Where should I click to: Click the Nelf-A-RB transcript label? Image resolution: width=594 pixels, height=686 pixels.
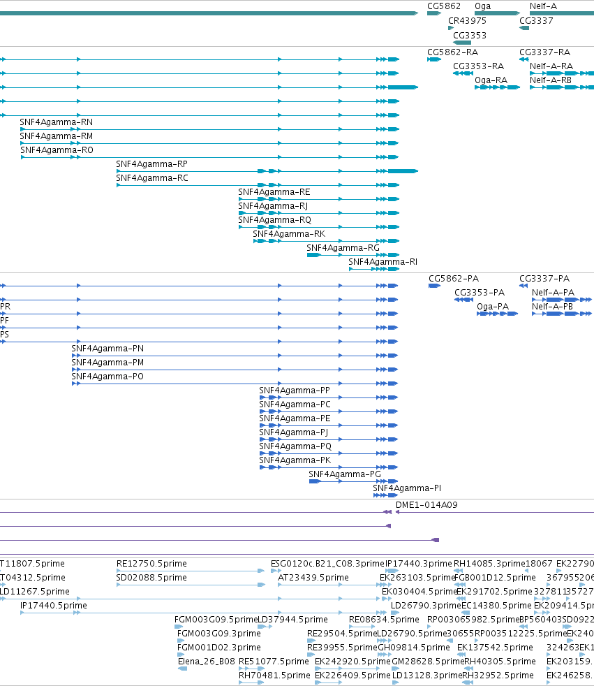[550, 80]
